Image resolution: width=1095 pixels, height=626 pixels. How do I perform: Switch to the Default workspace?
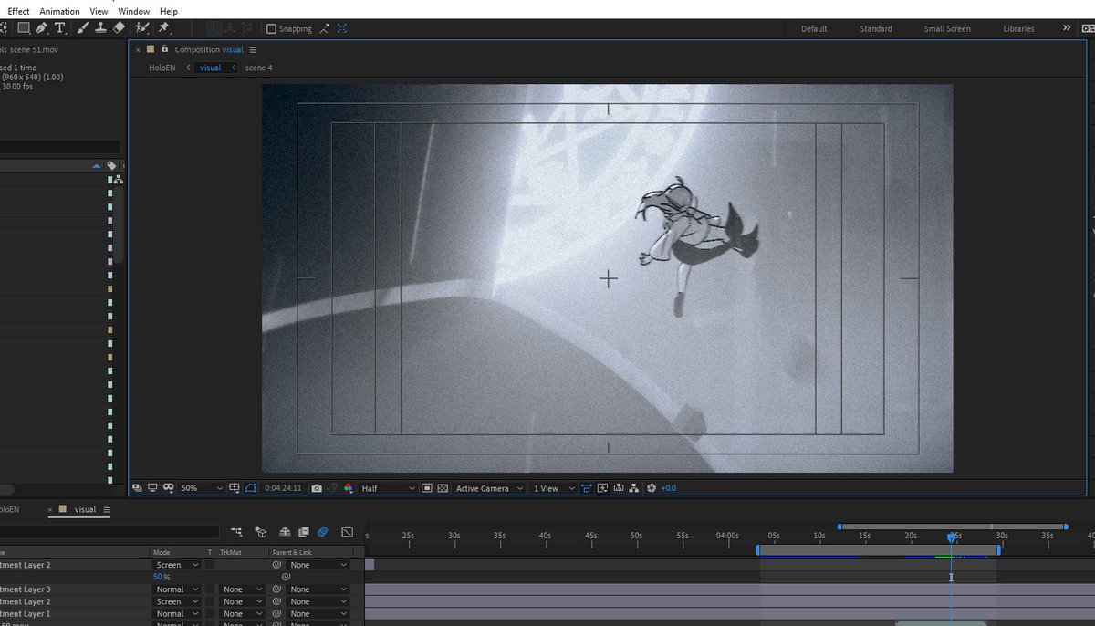[x=814, y=28]
